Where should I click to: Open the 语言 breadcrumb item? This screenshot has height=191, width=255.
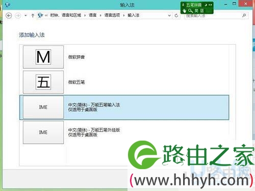point(93,15)
